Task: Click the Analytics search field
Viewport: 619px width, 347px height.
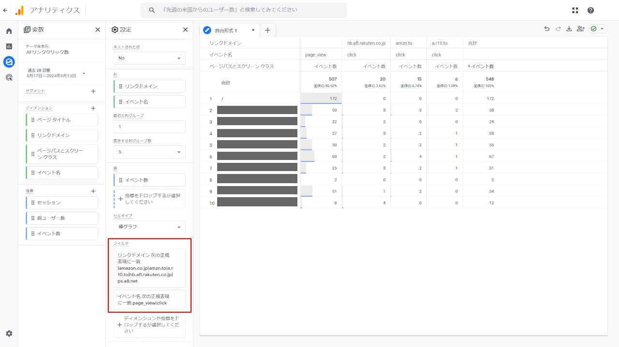Action: (x=244, y=10)
